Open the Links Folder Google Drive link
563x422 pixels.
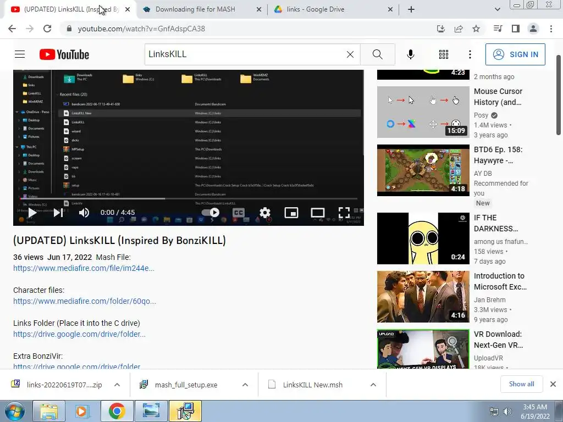79,334
